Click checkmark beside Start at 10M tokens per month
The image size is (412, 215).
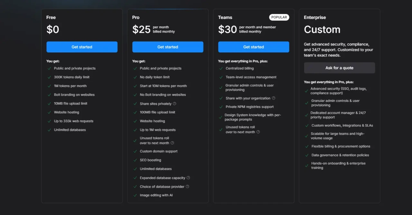coord(135,86)
